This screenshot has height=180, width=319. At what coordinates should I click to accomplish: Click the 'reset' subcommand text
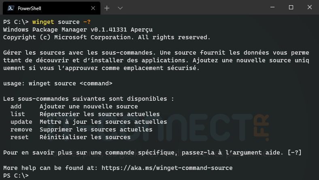[19, 137]
